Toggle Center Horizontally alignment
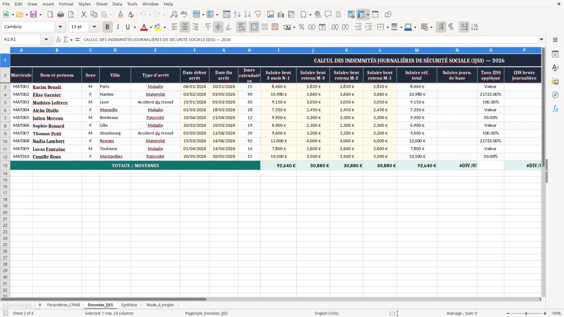 (x=185, y=27)
